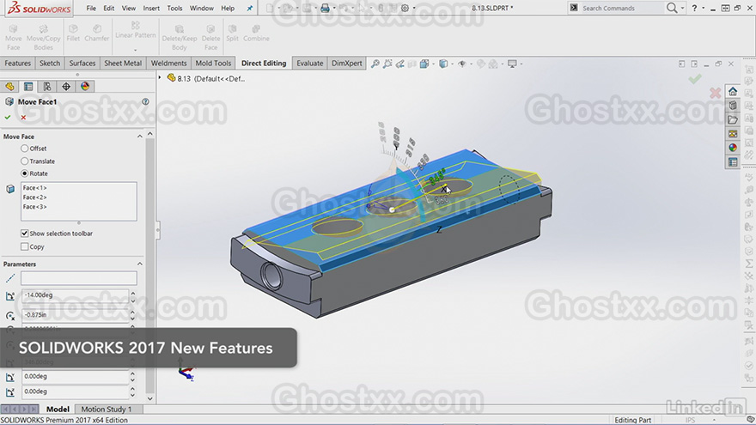Screen dimensions: 756x425
Task: Select Face<2> in the selection list
Action: (x=34, y=197)
